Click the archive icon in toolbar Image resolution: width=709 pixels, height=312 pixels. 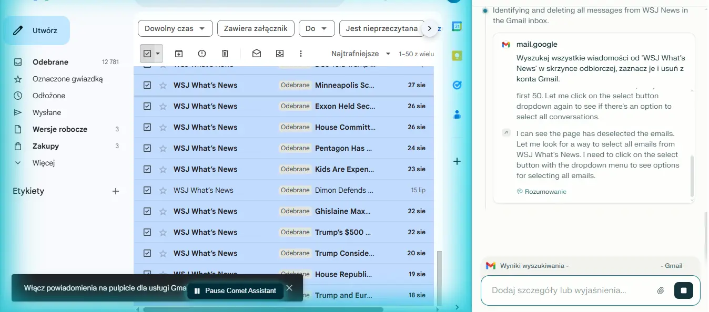click(x=179, y=54)
